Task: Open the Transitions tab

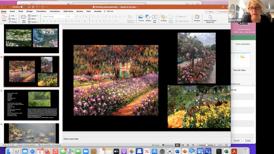Action: coord(41,11)
